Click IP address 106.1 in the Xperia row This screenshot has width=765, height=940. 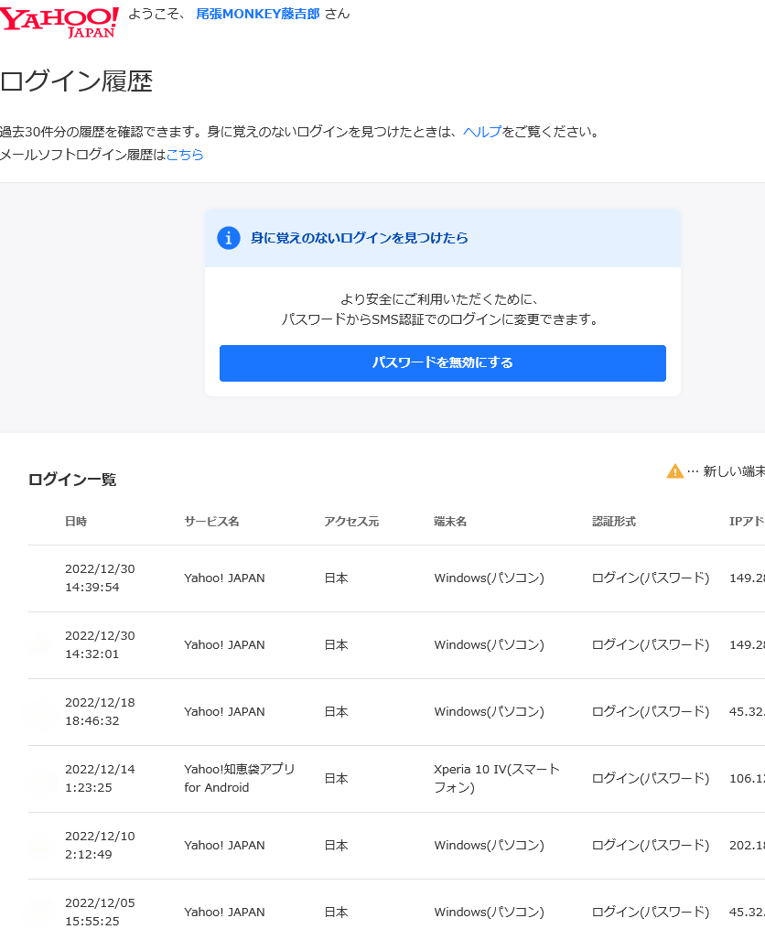click(747, 778)
